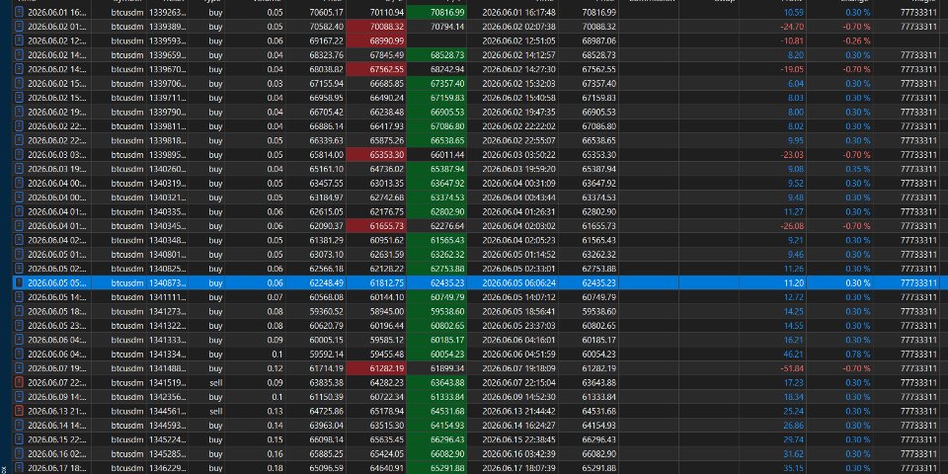948x474 pixels.
Task: Select the buy order icon for ticket 1341488
Action: [x=19, y=368]
